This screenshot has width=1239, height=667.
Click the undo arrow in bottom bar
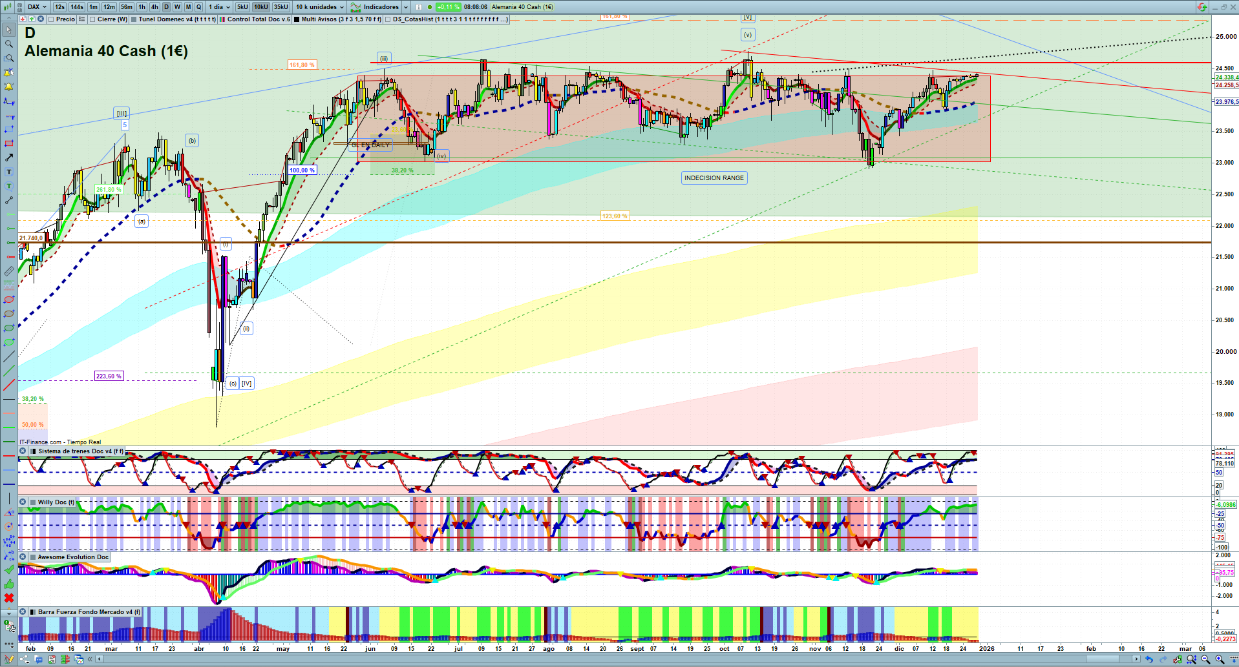pyautogui.click(x=1149, y=659)
